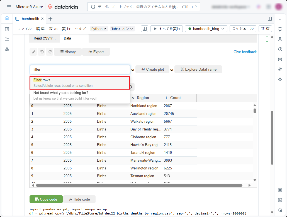Click the Create plot button
Viewport: 287px width, 217px height.
click(152, 70)
